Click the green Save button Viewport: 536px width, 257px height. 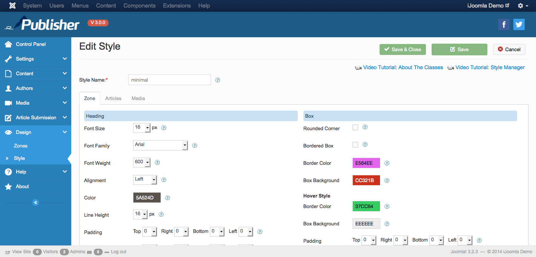[x=459, y=49]
